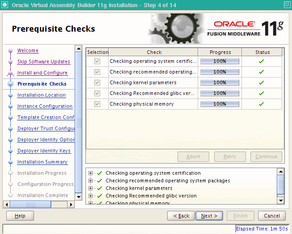The width and height of the screenshot is (292, 234).
Task: Click the Selection column header
Action: (97, 52)
